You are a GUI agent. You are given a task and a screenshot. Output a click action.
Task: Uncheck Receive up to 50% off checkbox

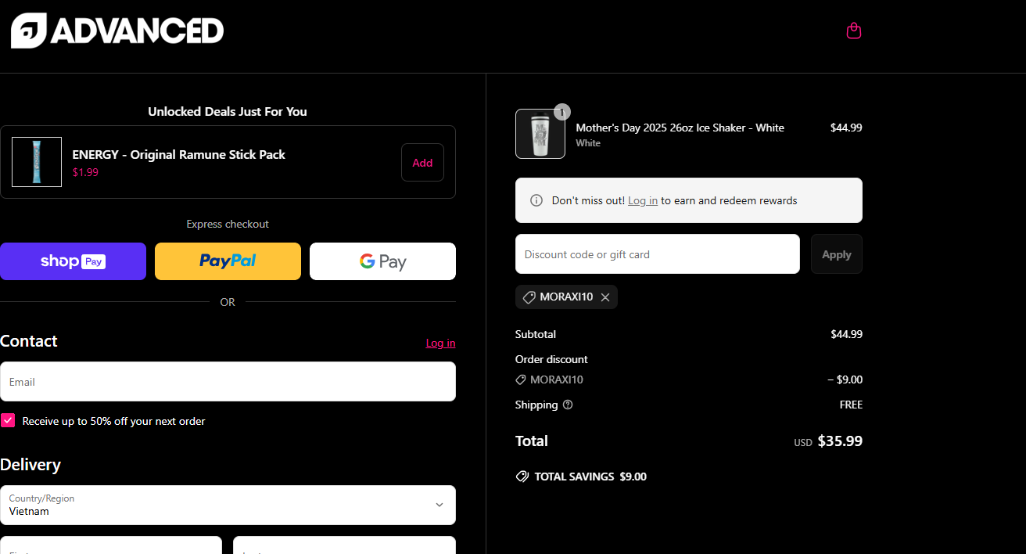coord(8,420)
